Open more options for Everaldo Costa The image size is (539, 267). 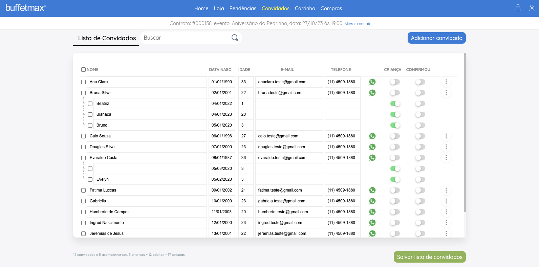pos(446,158)
